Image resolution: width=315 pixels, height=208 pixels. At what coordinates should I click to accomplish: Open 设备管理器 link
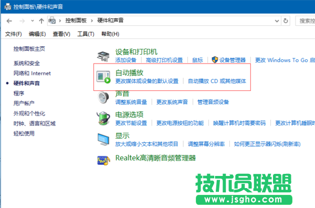[x=232, y=60]
